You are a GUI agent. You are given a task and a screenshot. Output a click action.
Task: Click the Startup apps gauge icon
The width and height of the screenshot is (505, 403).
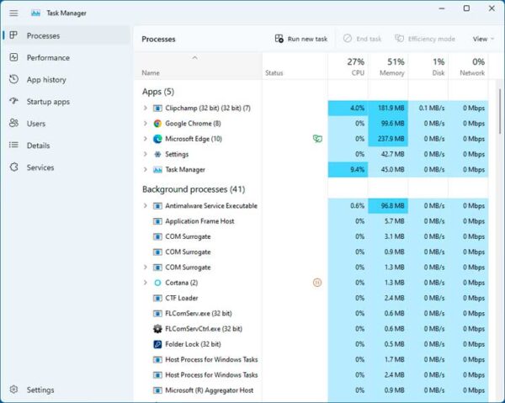tap(13, 101)
